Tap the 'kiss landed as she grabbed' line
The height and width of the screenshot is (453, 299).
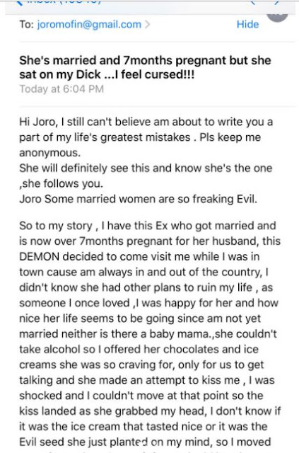tap(150, 411)
